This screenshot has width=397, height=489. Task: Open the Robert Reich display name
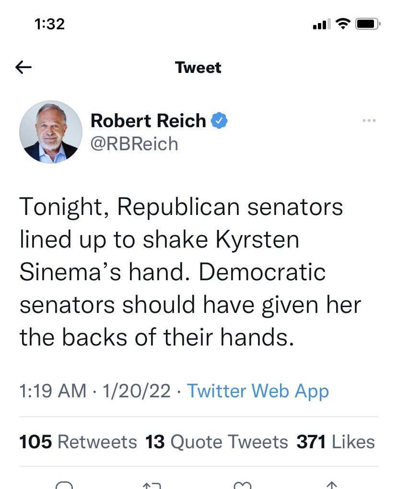point(148,120)
